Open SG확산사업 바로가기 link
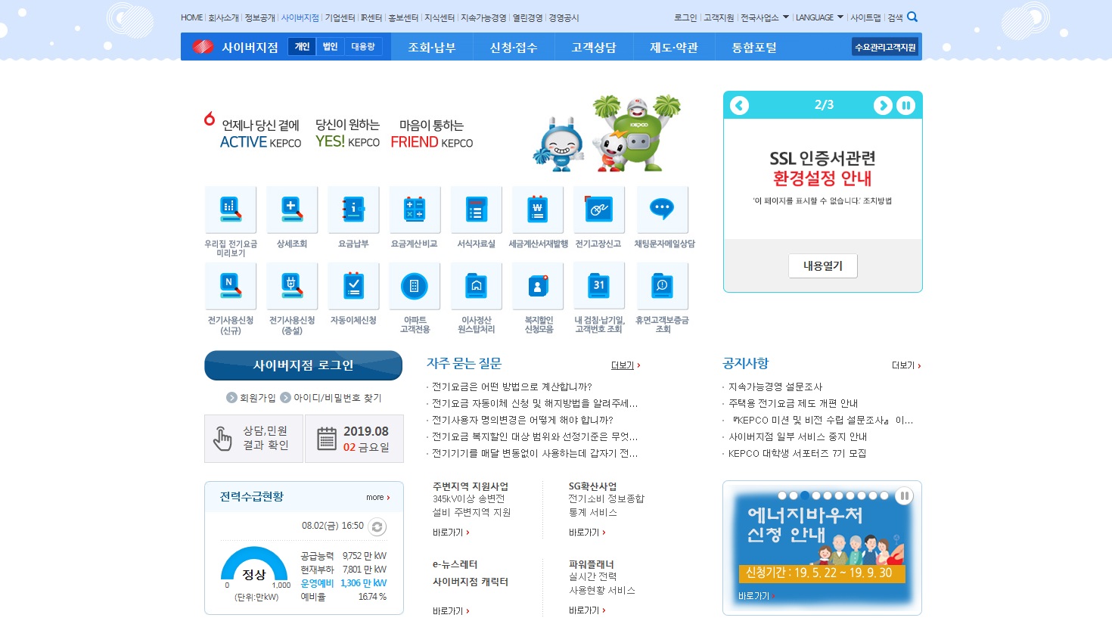 pyautogui.click(x=587, y=533)
